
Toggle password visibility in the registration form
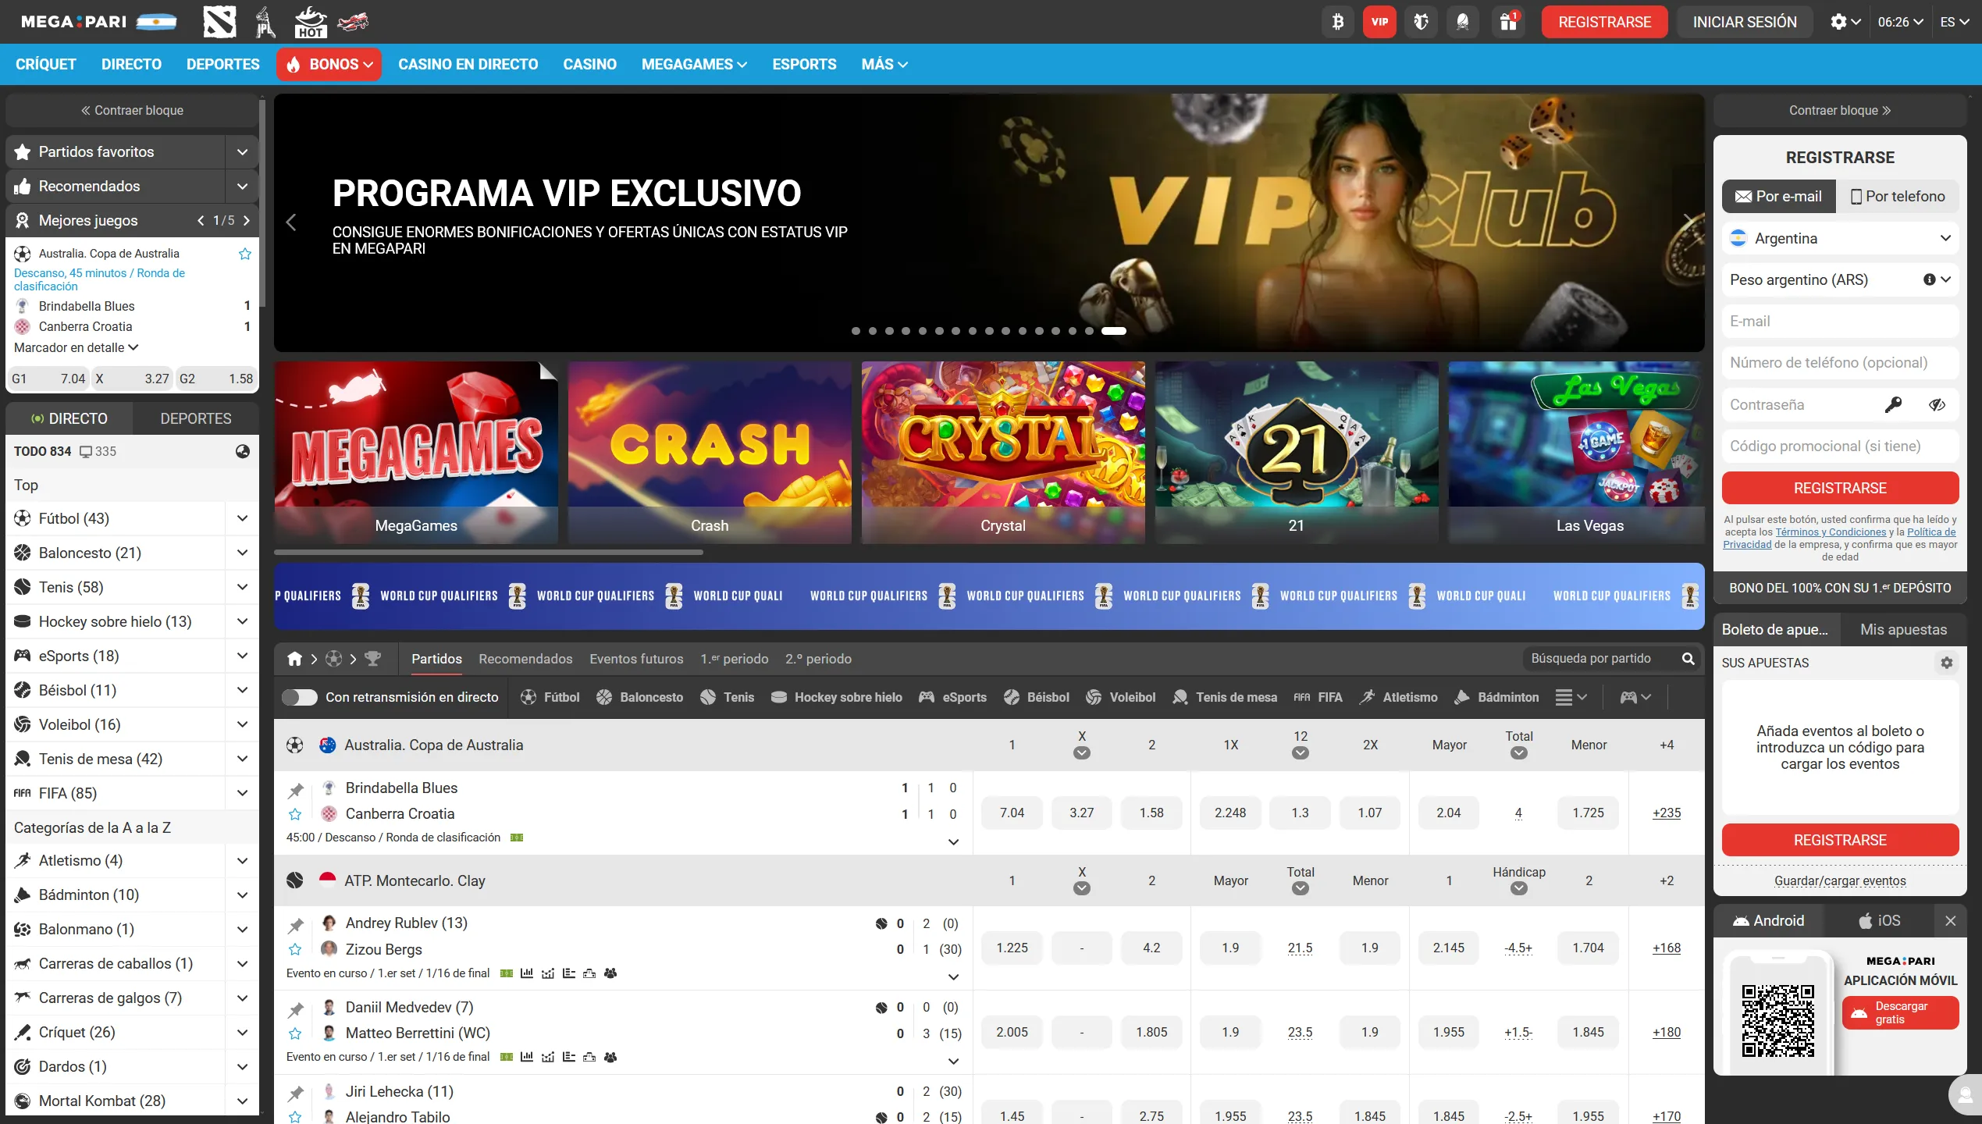pyautogui.click(x=1939, y=404)
